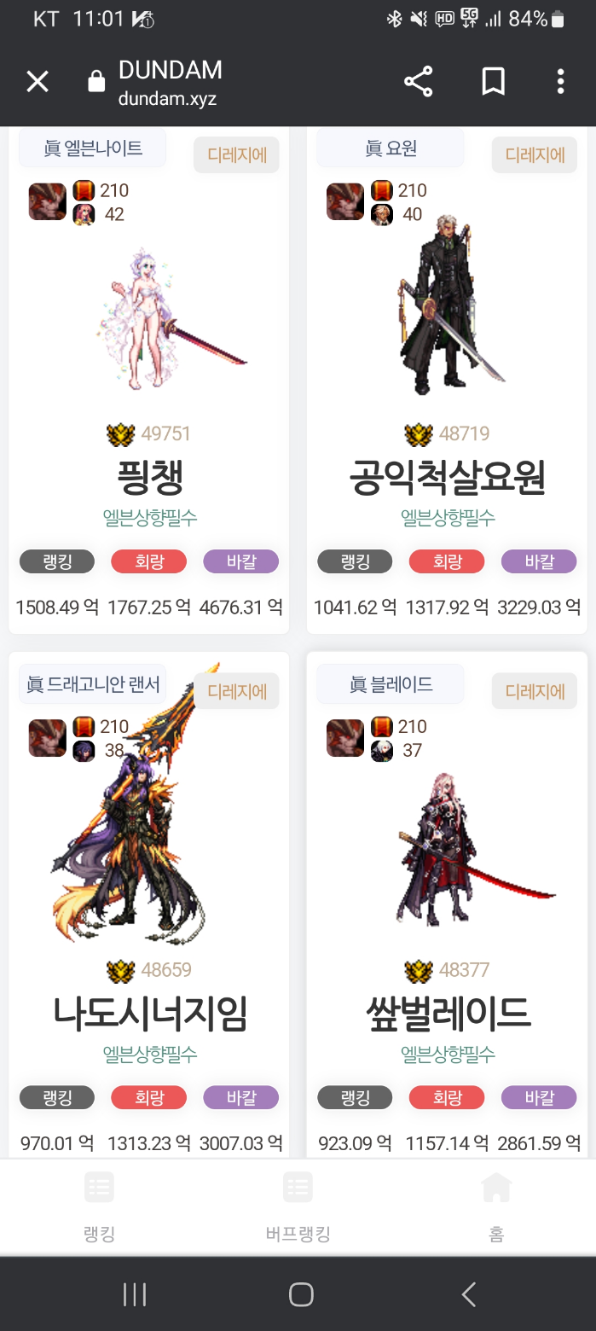Tap the share icon in browser bar
Image resolution: width=596 pixels, height=1331 pixels.
point(418,82)
